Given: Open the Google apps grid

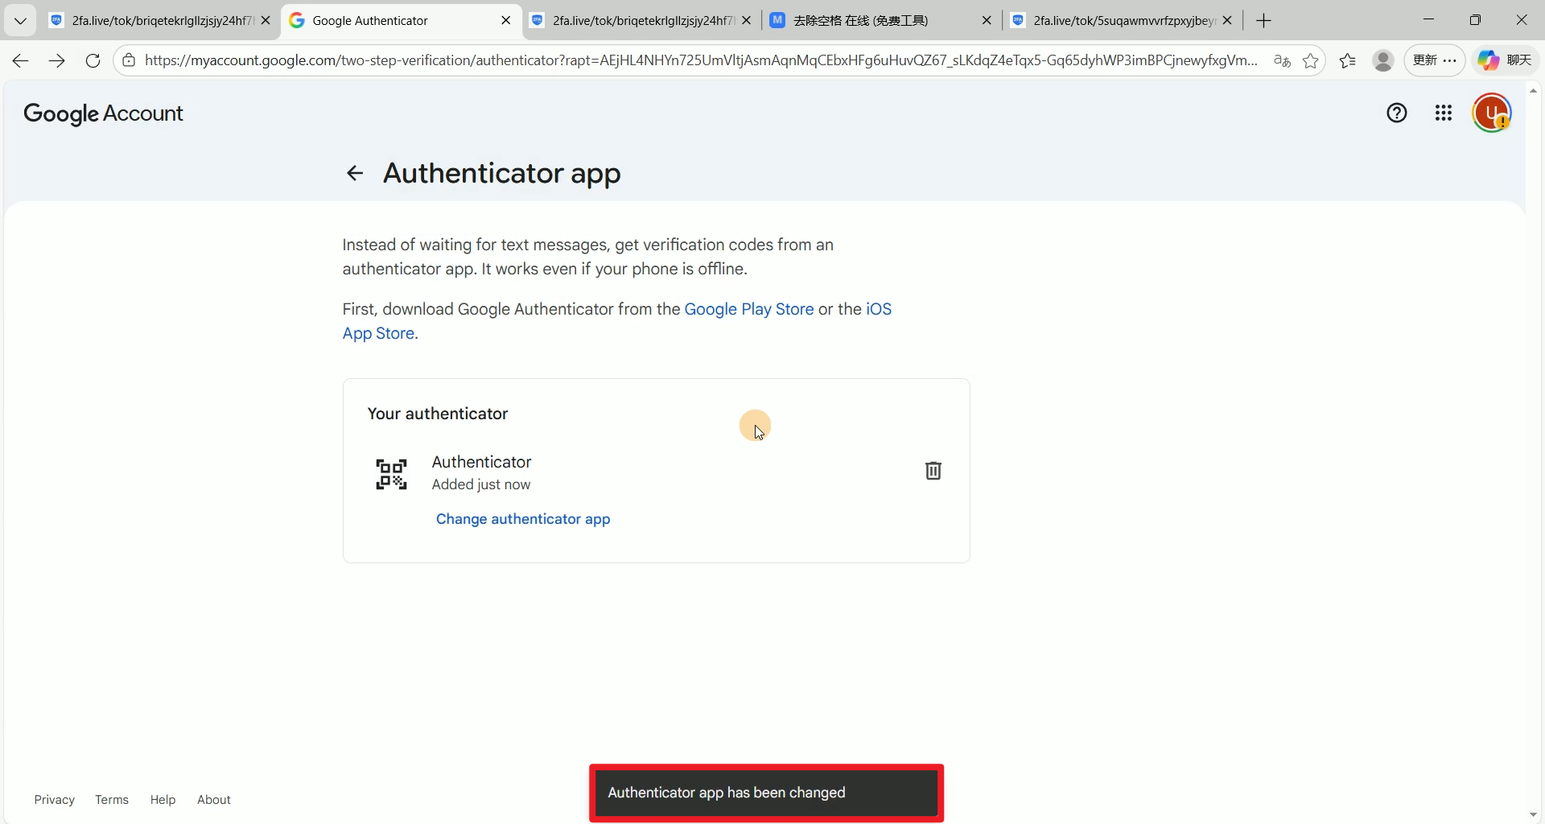Looking at the screenshot, I should (x=1443, y=113).
